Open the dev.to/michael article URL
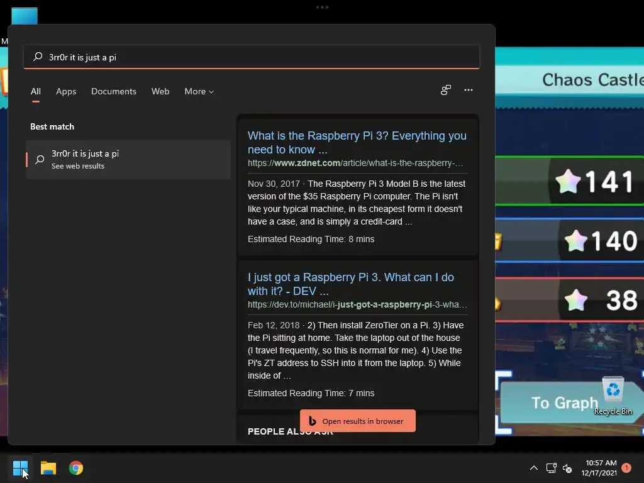 pos(357,304)
